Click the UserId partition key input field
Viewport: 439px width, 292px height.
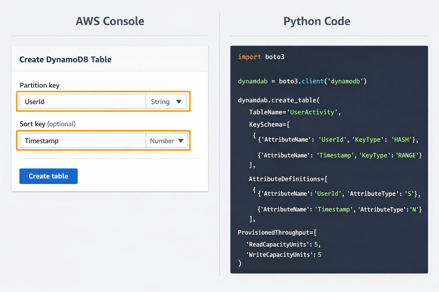(x=83, y=102)
